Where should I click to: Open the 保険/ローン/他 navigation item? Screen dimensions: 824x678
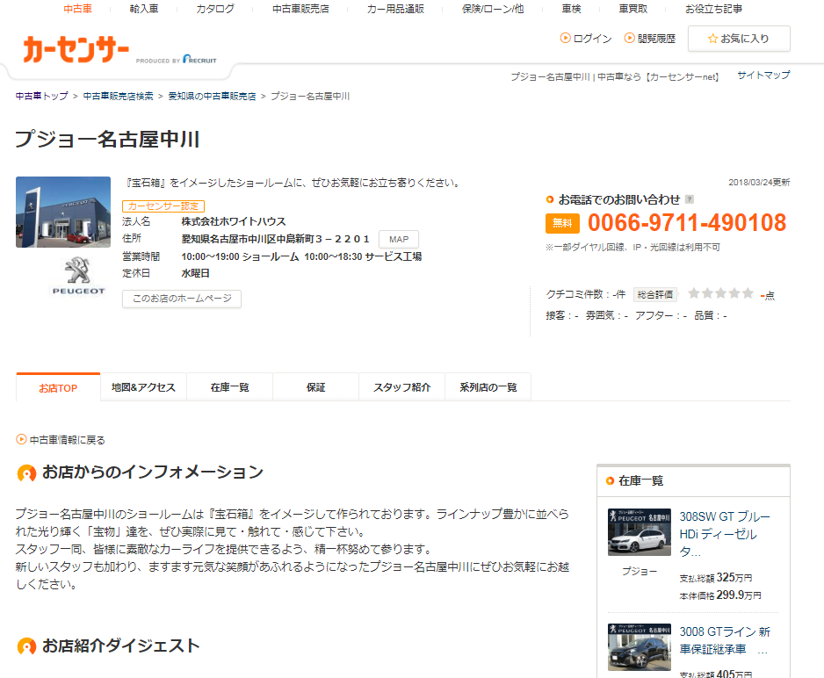click(x=493, y=9)
